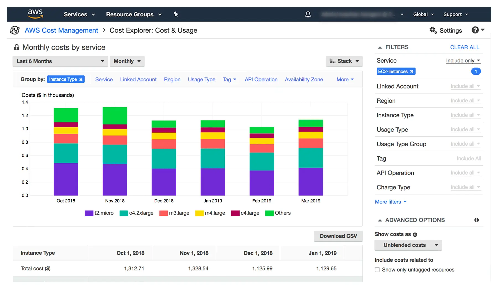Collapse the Filters section

[380, 47]
